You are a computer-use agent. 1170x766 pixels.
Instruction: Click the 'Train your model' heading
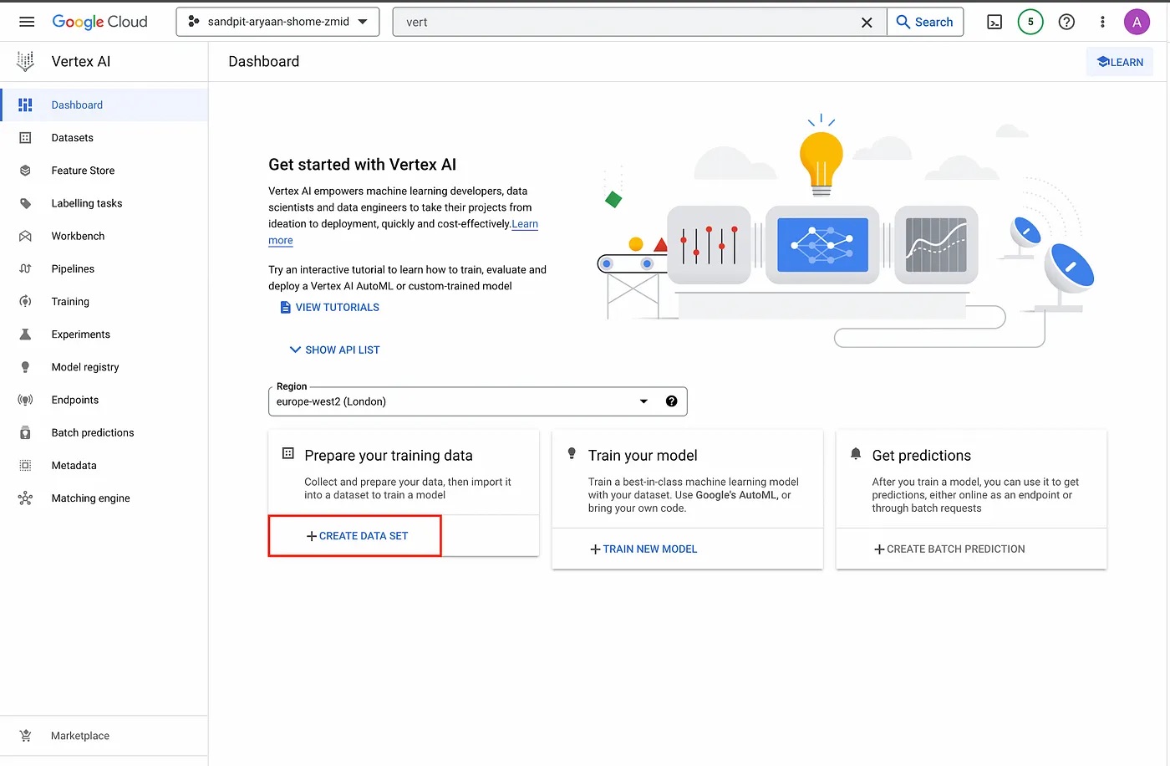point(643,456)
